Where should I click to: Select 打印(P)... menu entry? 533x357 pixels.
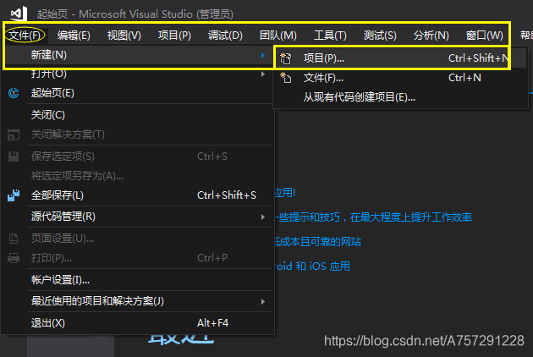137,258
